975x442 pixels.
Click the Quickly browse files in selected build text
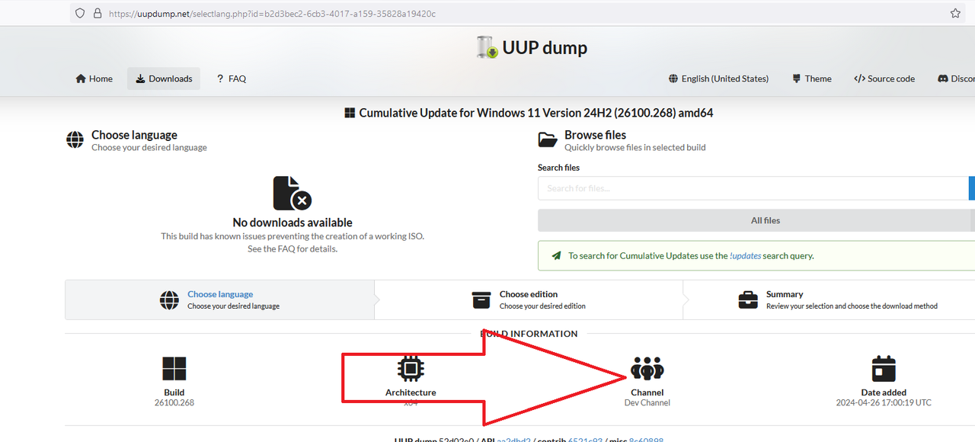click(x=635, y=148)
